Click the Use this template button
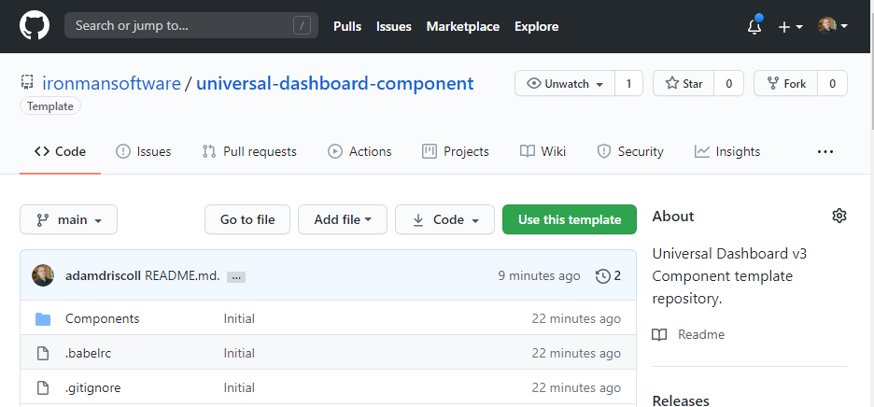Screen dimensions: 874x407 (569, 220)
